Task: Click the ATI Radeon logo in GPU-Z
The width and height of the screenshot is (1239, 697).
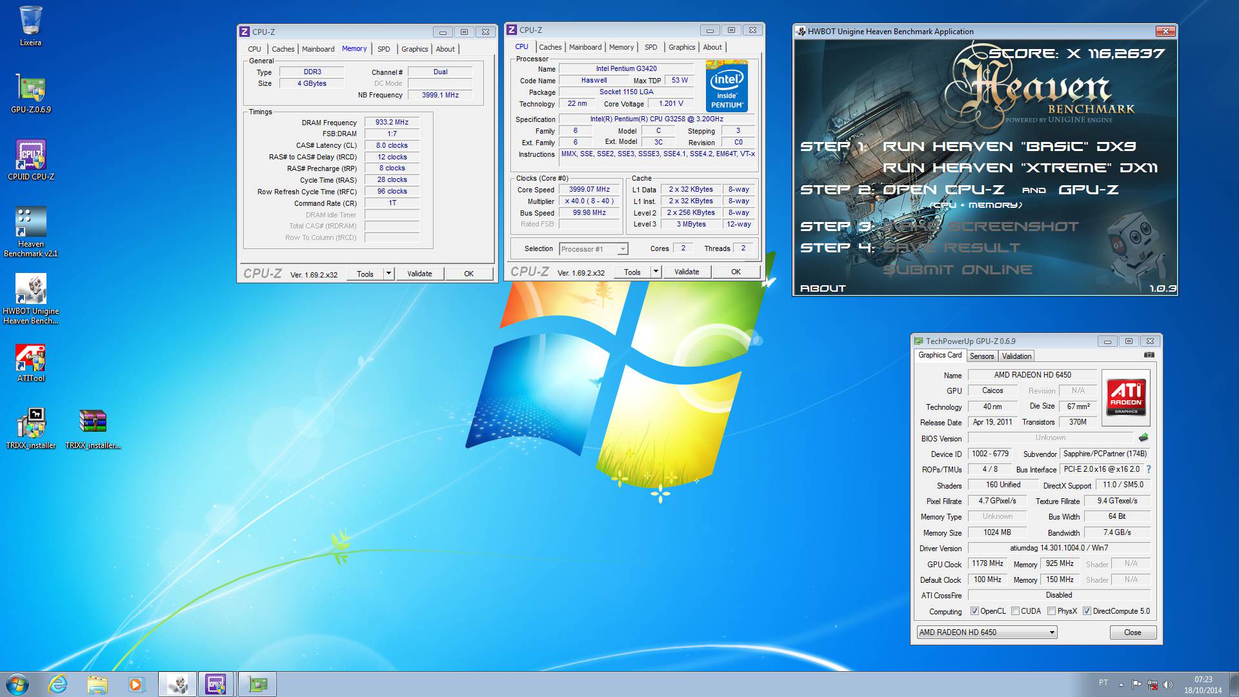Action: pyautogui.click(x=1126, y=396)
